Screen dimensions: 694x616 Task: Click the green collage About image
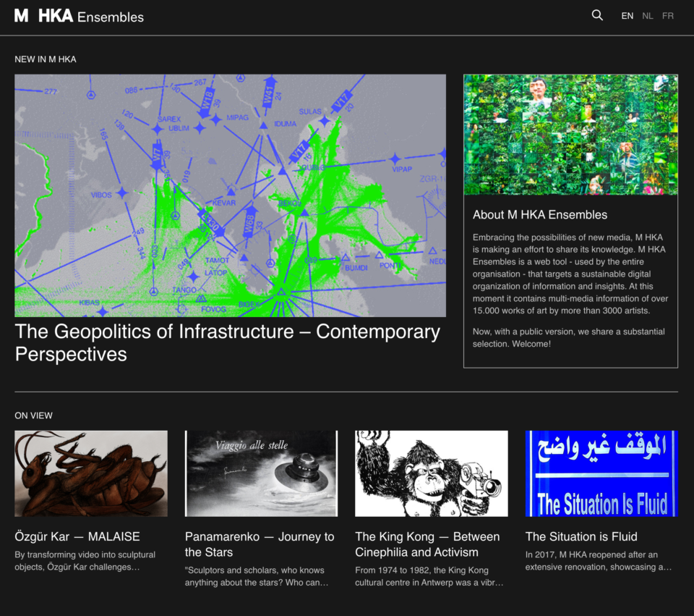pos(570,135)
